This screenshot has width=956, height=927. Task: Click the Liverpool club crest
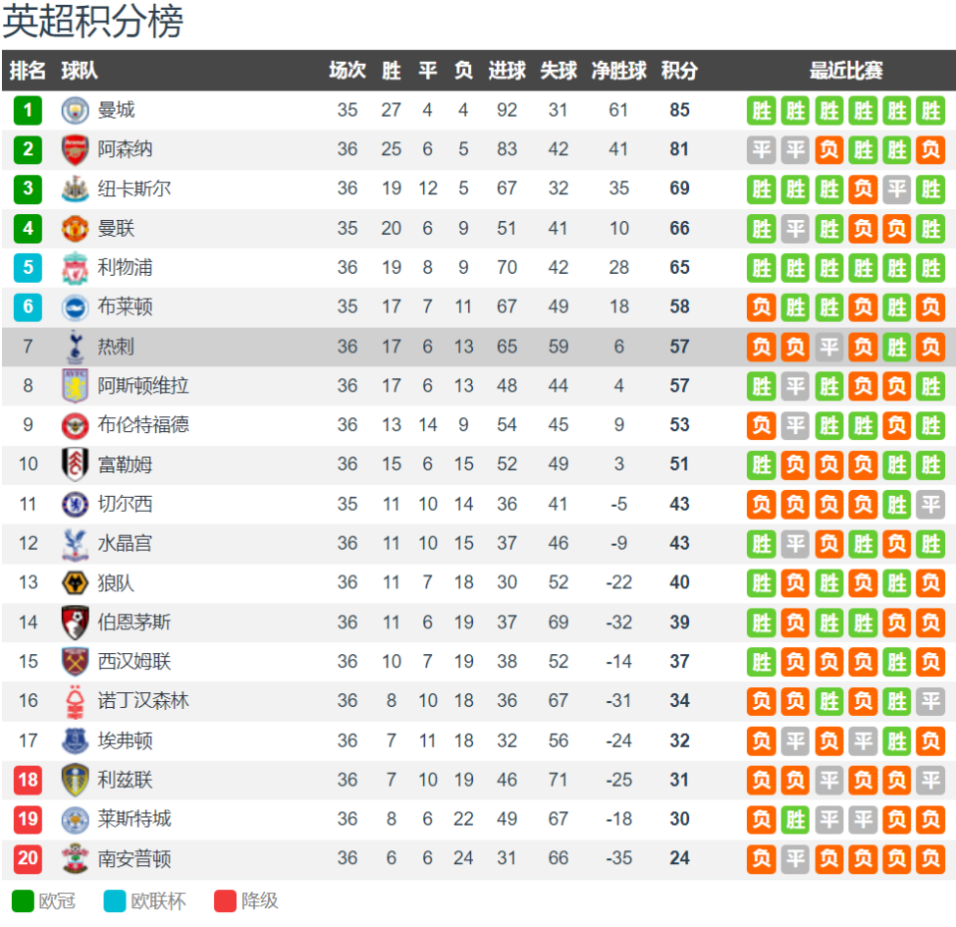[75, 268]
